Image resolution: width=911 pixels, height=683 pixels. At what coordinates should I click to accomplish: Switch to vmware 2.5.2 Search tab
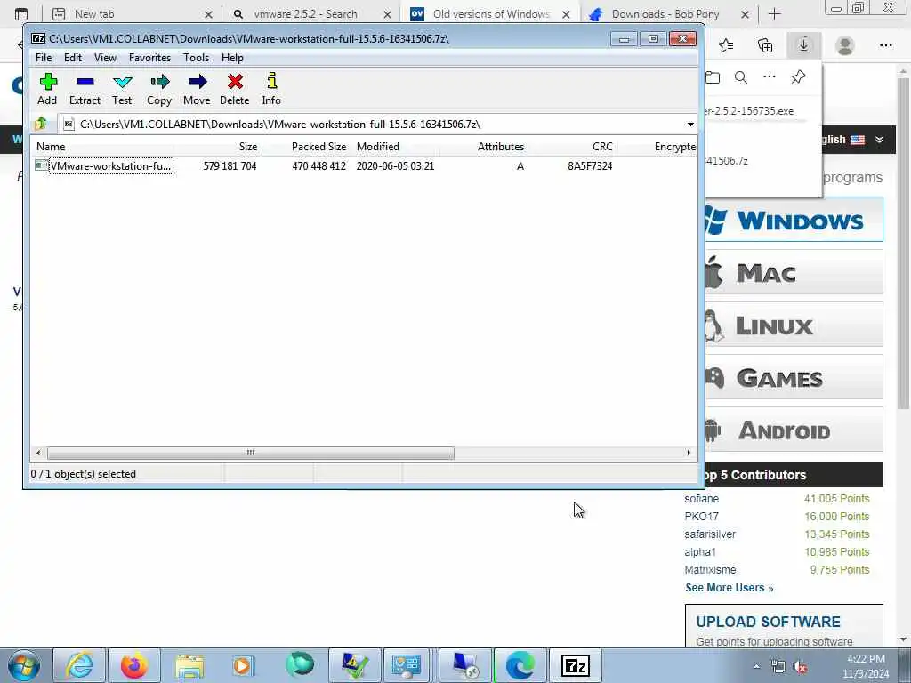point(311,14)
